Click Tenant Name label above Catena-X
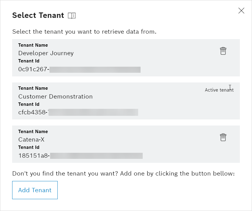Image resolution: width=252 pixels, height=211 pixels. [33, 132]
